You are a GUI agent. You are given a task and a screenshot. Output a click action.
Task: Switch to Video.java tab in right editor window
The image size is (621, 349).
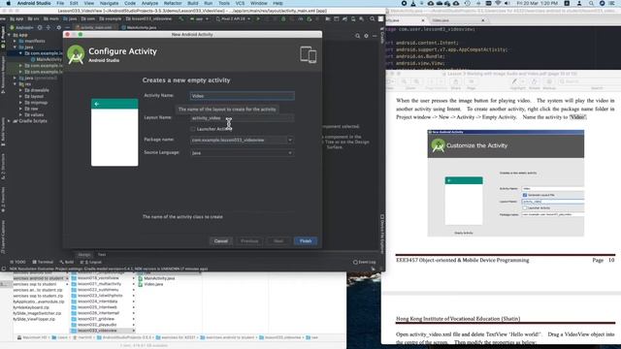(441, 20)
